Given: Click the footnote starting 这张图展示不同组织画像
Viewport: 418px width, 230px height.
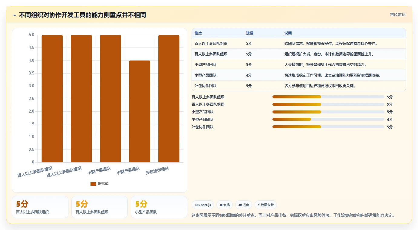Looking at the screenshot, I should point(293,215).
